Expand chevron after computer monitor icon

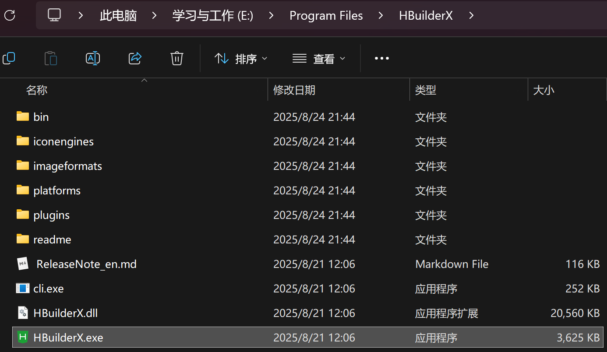pos(81,15)
